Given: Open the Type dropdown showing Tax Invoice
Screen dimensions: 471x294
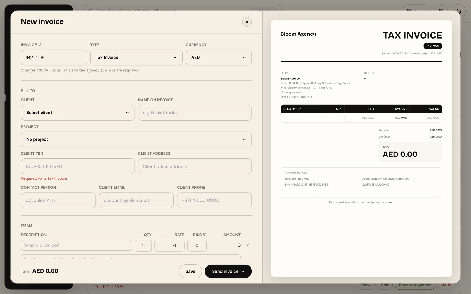Looking at the screenshot, I should tap(136, 57).
